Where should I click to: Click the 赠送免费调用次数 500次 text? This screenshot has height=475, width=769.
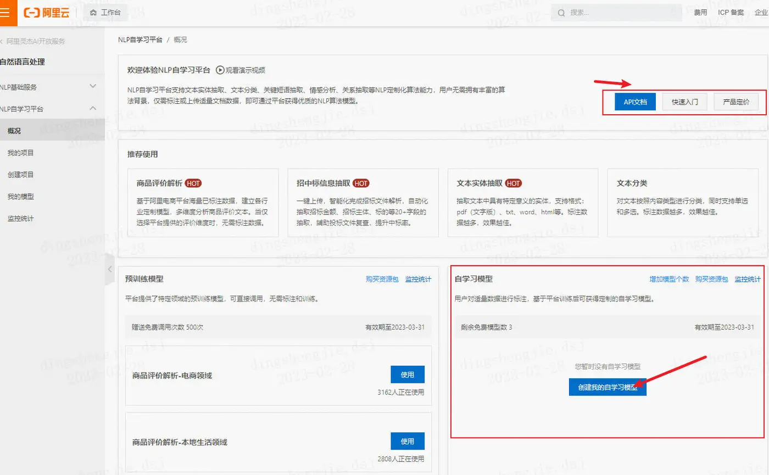pyautogui.click(x=168, y=327)
